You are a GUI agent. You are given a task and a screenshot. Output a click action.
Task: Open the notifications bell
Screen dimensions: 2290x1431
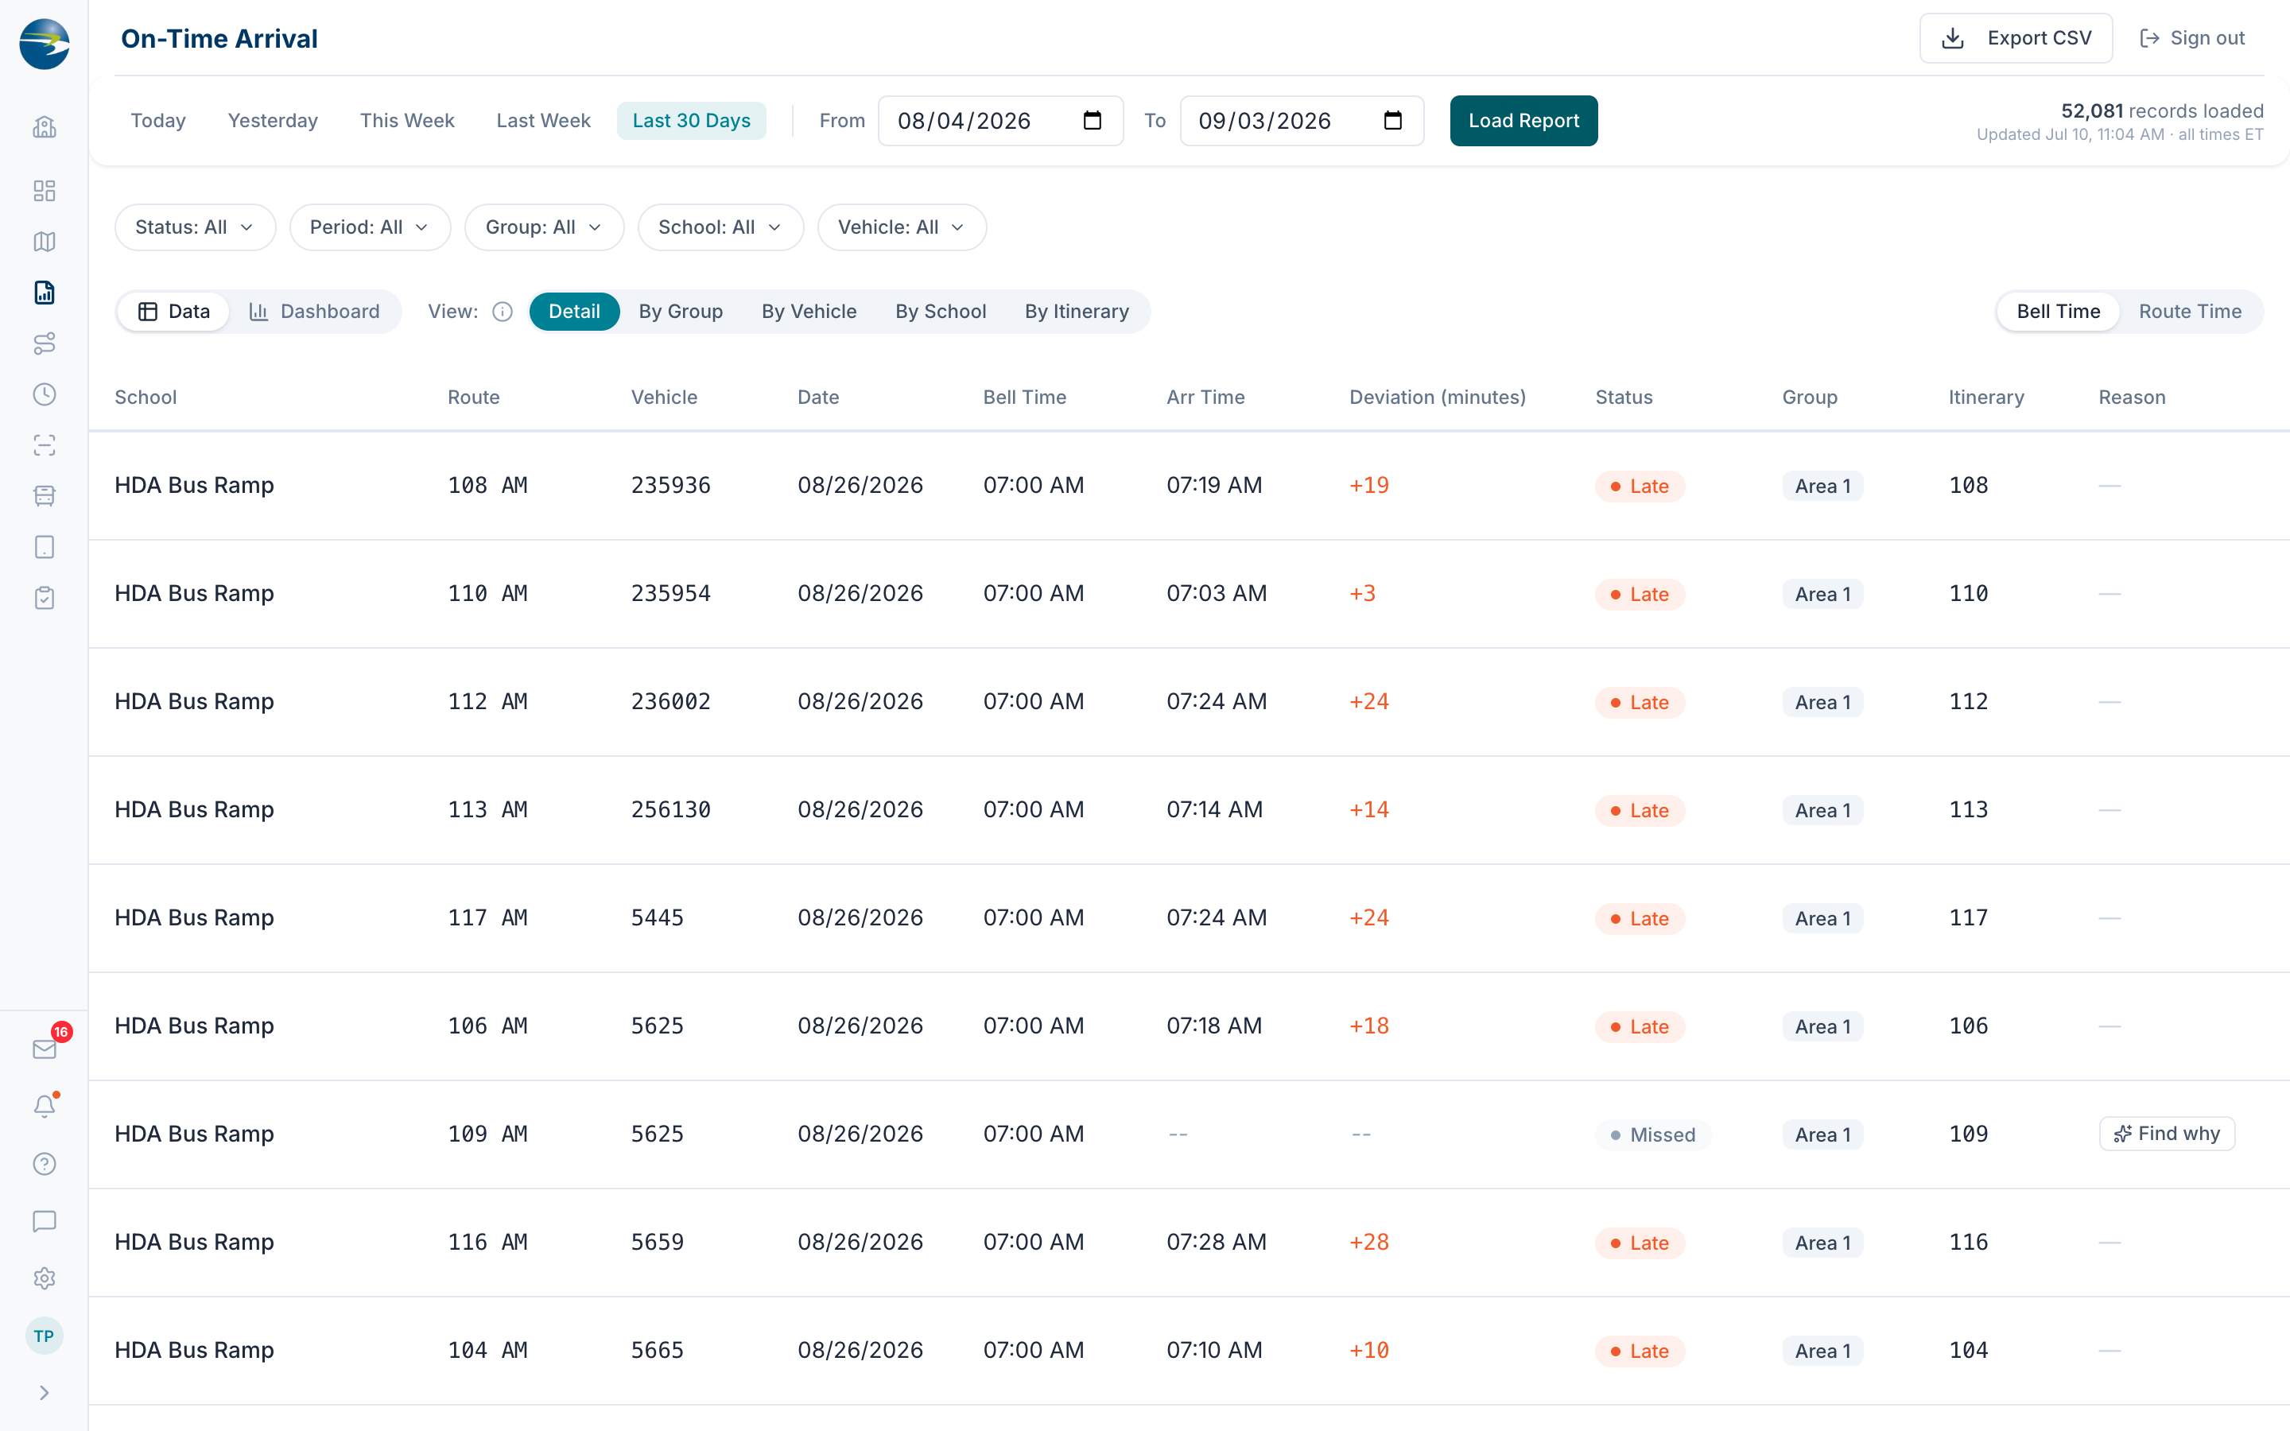(x=45, y=1107)
